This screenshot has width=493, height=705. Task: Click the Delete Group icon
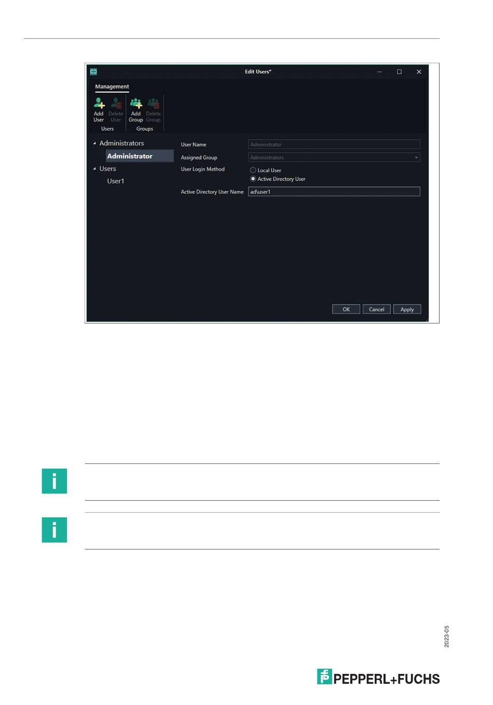coord(153,104)
